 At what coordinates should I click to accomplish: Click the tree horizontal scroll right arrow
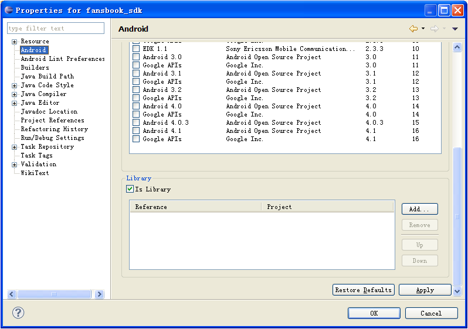click(99, 294)
